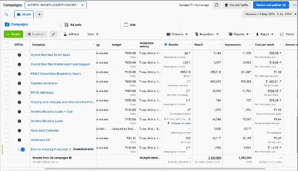
Task: Add a new view with plus button
Action: click(39, 14)
